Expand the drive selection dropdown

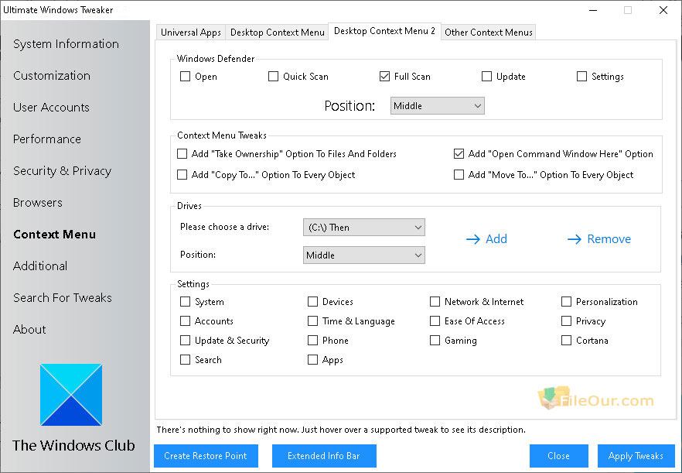364,228
